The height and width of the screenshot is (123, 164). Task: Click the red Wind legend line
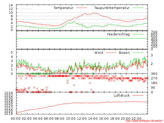(x=111, y=53)
